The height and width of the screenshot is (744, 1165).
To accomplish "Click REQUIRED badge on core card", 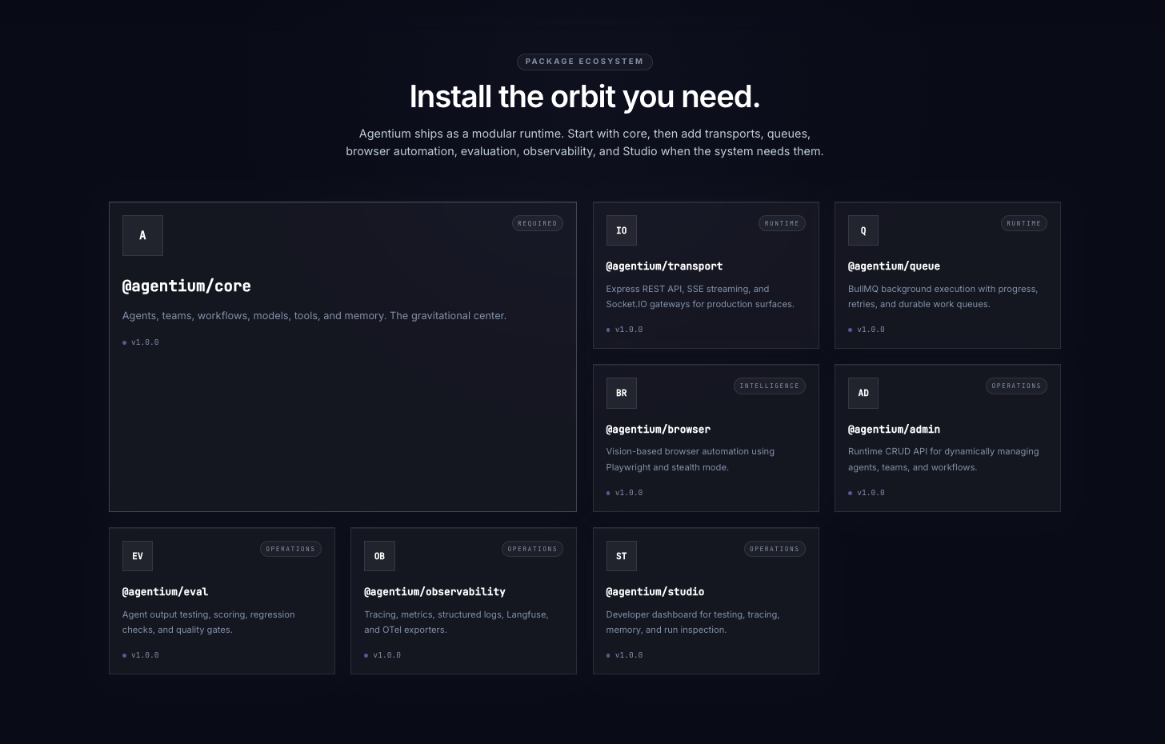I will click(x=538, y=223).
